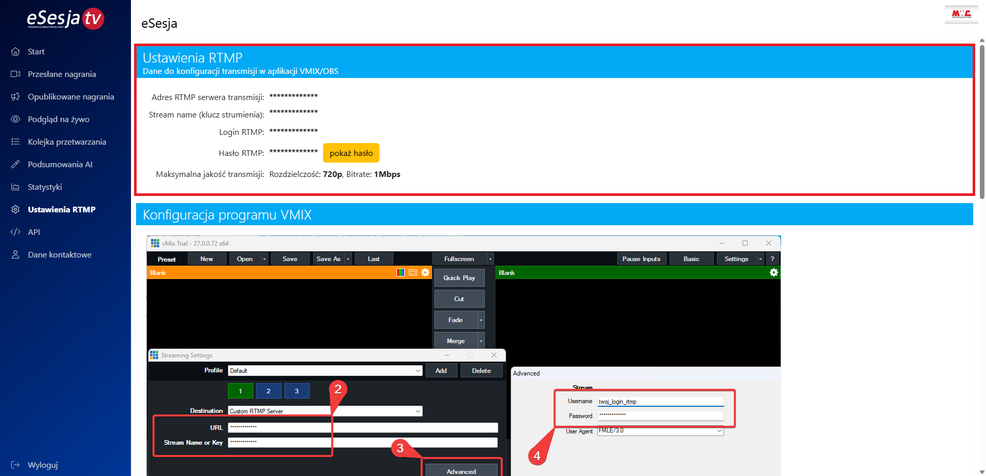Click the company logo in top-right corner
Image resolution: width=986 pixels, height=476 pixels.
point(961,14)
